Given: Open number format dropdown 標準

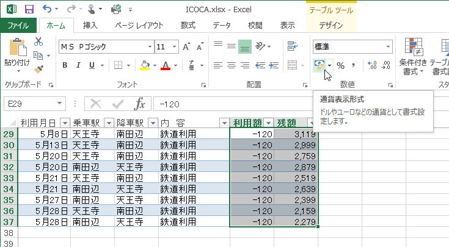Looking at the screenshot, I should click(x=388, y=46).
